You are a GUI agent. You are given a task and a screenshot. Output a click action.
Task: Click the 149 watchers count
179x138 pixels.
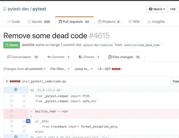click(x=173, y=9)
